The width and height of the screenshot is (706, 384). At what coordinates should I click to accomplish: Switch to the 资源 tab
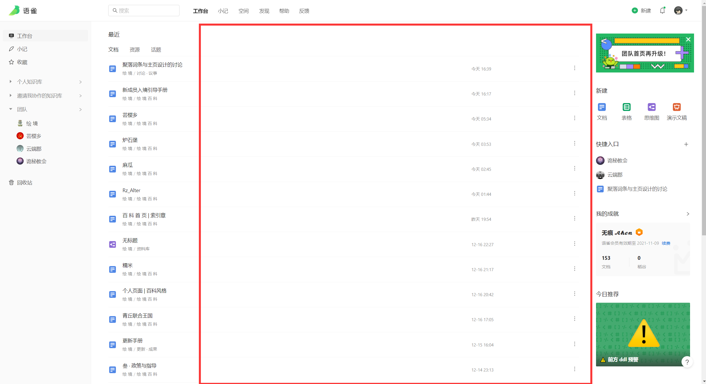[x=134, y=50]
